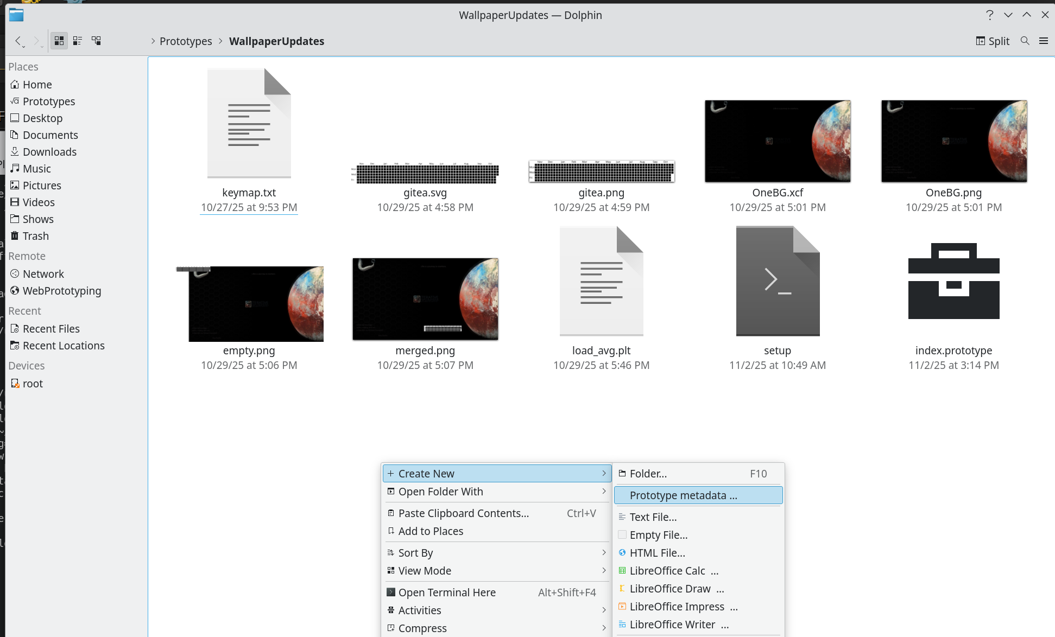The height and width of the screenshot is (637, 1055).
Task: Switch to Icons view mode
Action: click(x=59, y=41)
